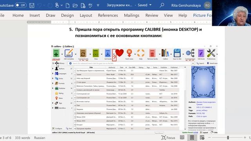Enable Focus mode in status bar

pyautogui.click(x=168, y=137)
